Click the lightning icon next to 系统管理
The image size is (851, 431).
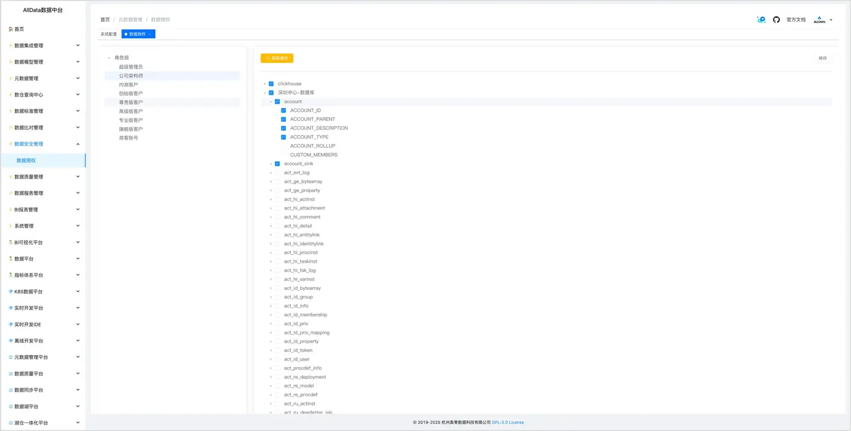pyautogui.click(x=11, y=226)
